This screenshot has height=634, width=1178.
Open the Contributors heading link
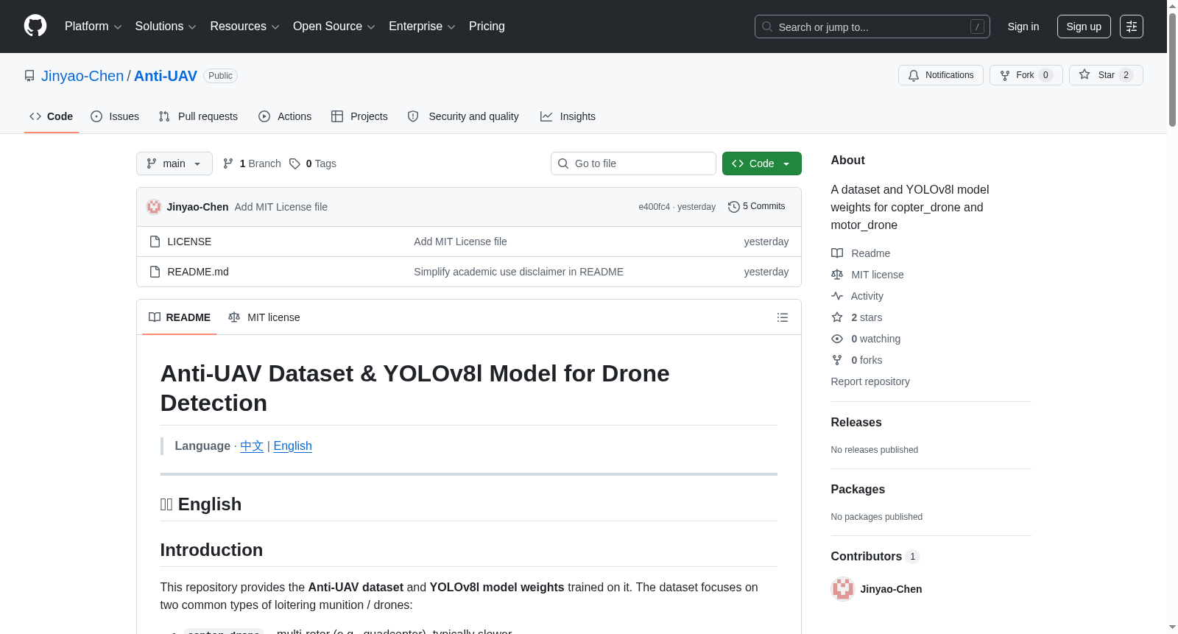coord(875,557)
